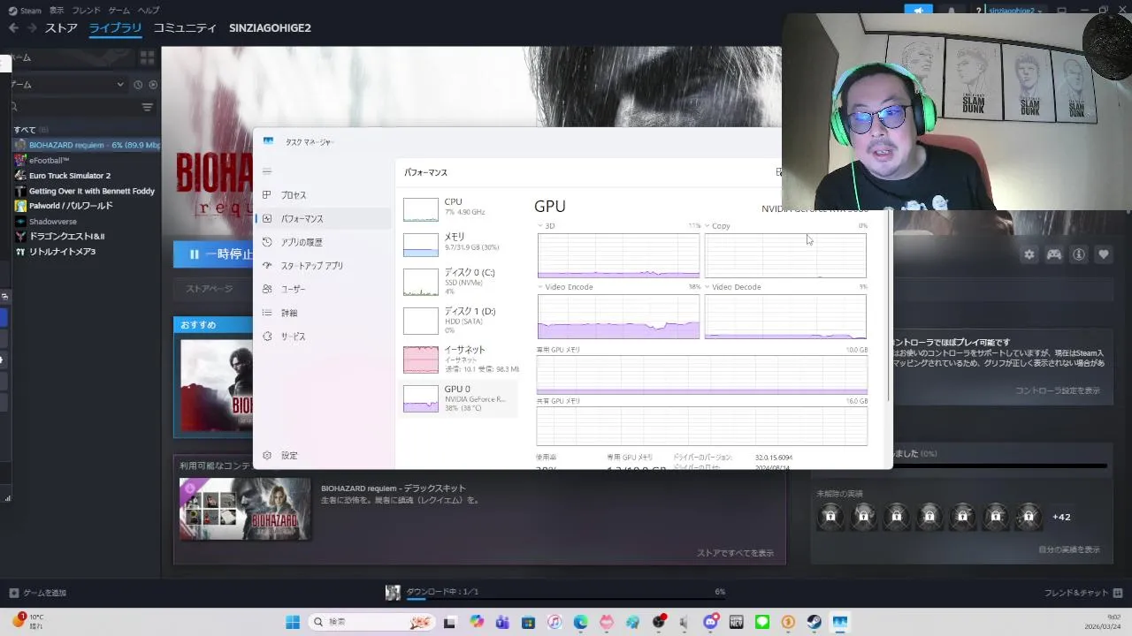Open Copilot icon on the taskbar
1132x636 pixels.
(x=477, y=622)
